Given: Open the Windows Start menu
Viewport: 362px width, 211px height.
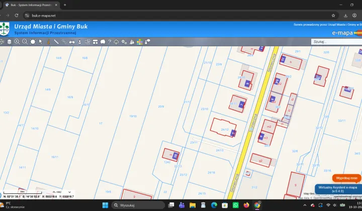Looking at the screenshot, I should pos(105,205).
